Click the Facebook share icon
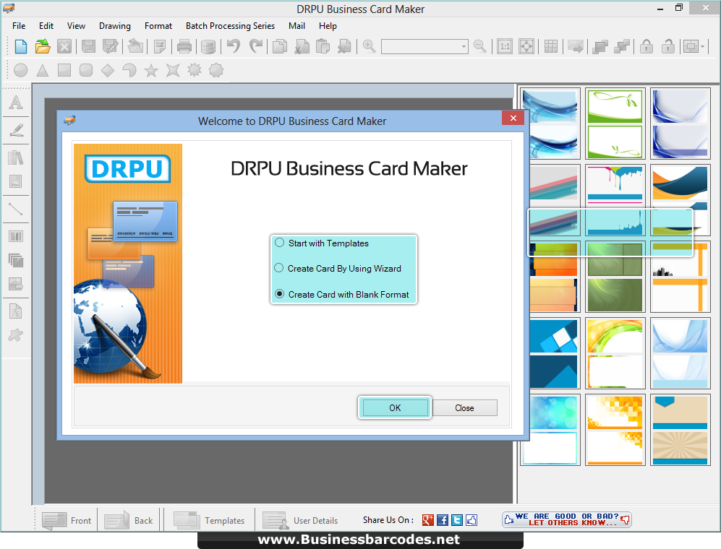721x549 pixels. click(443, 520)
